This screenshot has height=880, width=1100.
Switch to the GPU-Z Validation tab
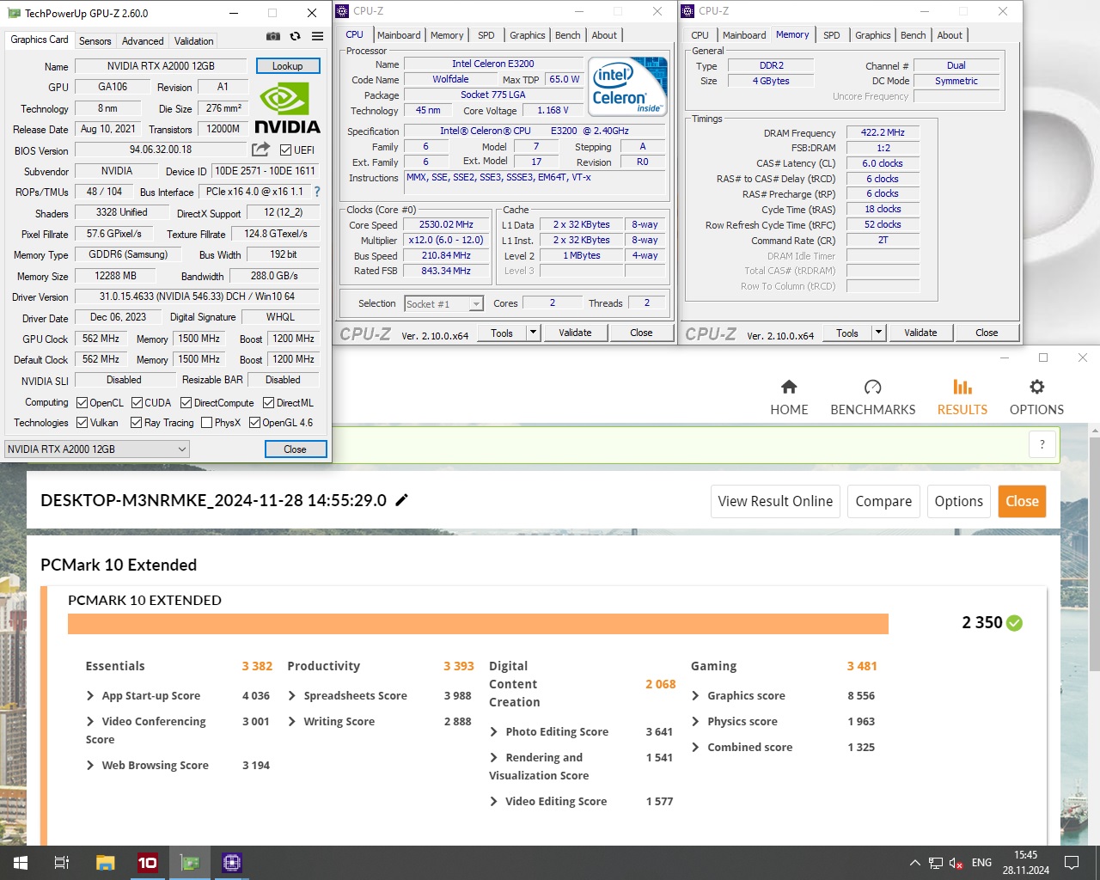(193, 40)
